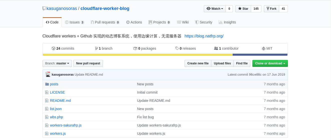Viewport: 331px width, 140px height.
Task: Switch to the Issues tab
Action: click(74, 22)
